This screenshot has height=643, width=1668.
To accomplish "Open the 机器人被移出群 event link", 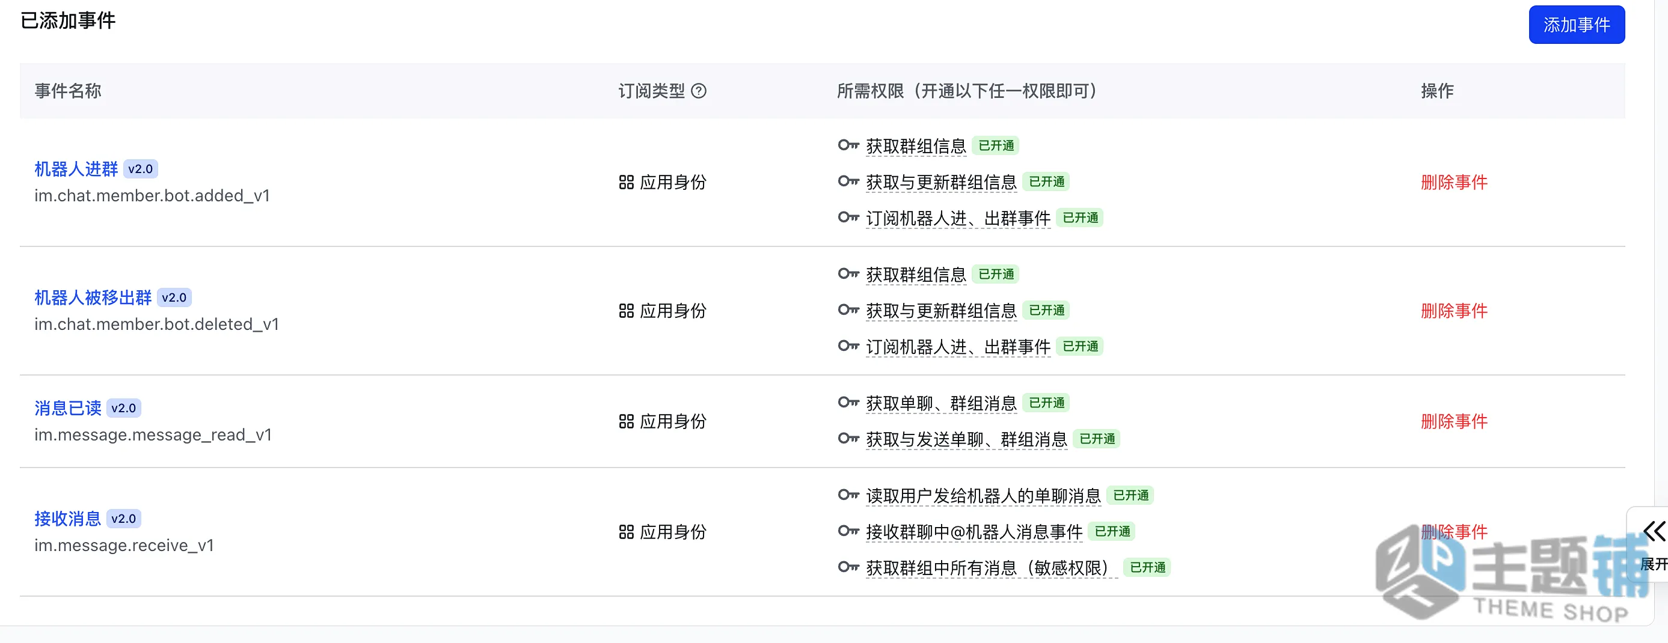I will (93, 297).
